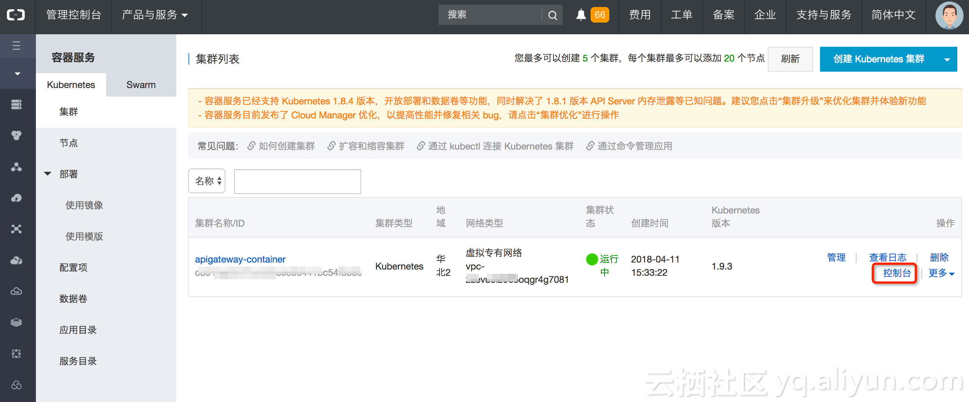Focus the top 搜索 search field

click(x=490, y=15)
